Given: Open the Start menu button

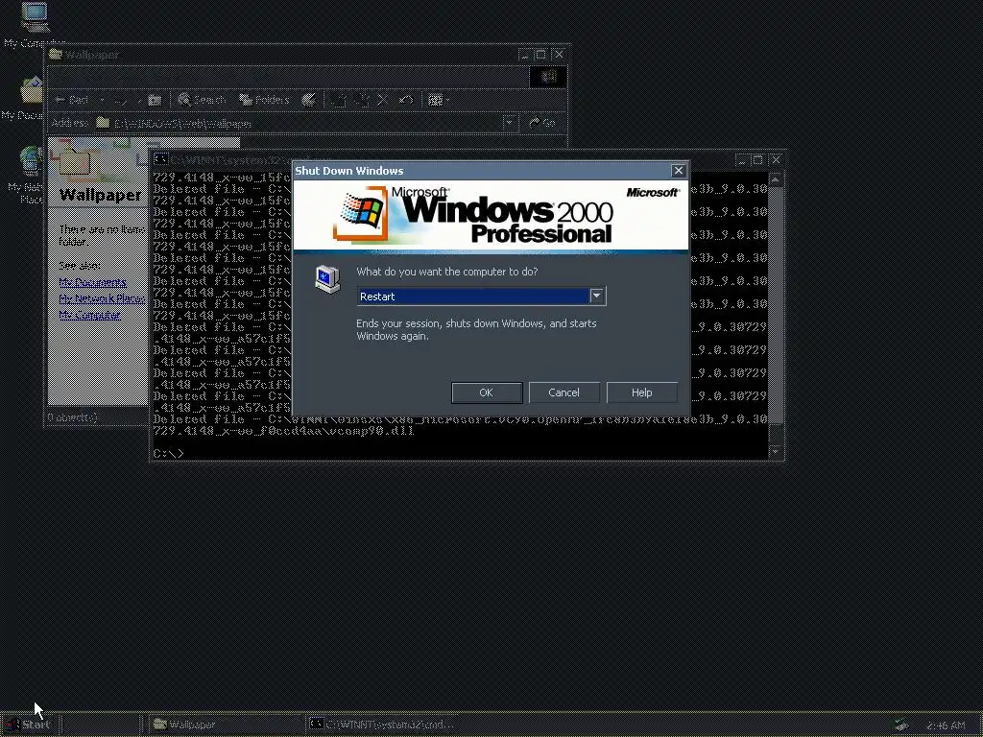Looking at the screenshot, I should pos(28,725).
